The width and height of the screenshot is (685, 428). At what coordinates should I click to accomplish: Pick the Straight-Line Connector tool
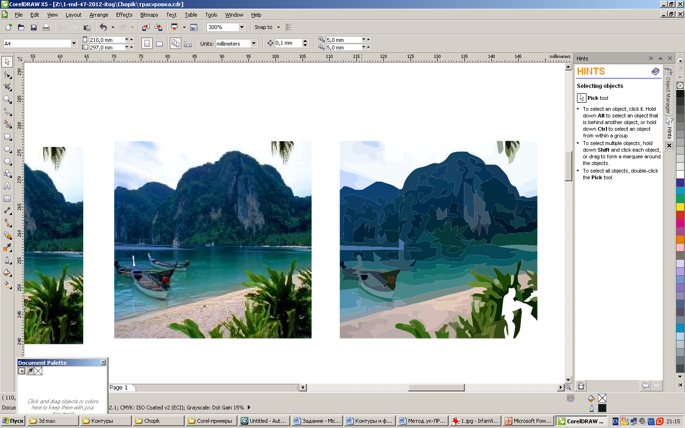[7, 223]
